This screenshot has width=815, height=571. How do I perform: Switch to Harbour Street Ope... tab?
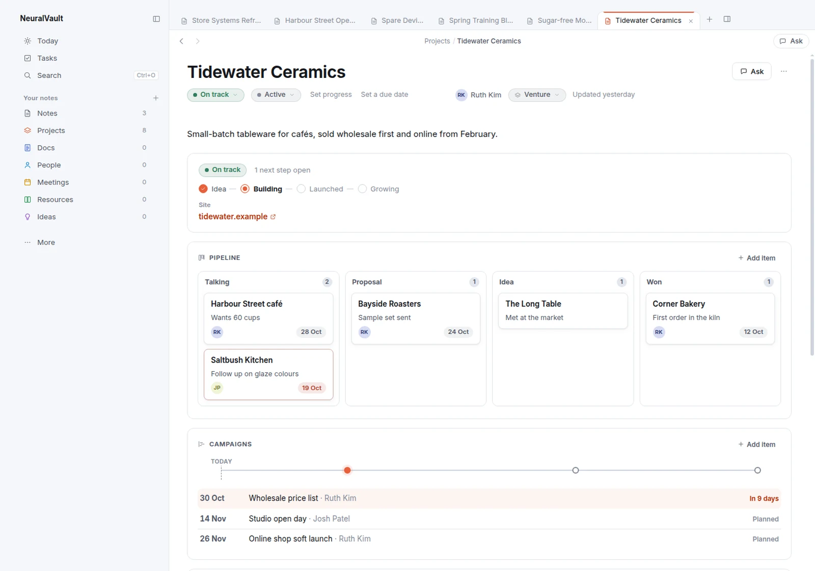(x=315, y=21)
